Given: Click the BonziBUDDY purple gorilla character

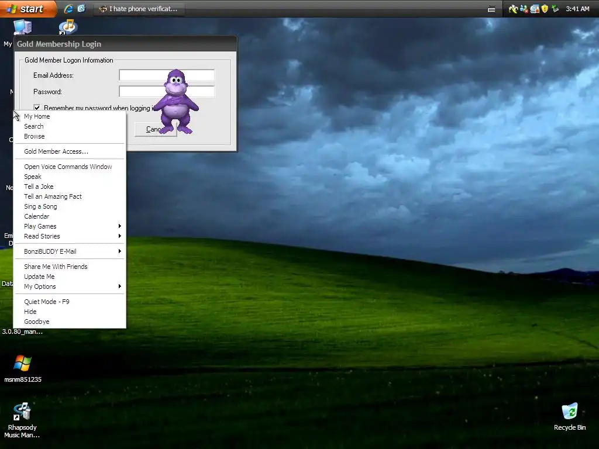Looking at the screenshot, I should coord(176,102).
